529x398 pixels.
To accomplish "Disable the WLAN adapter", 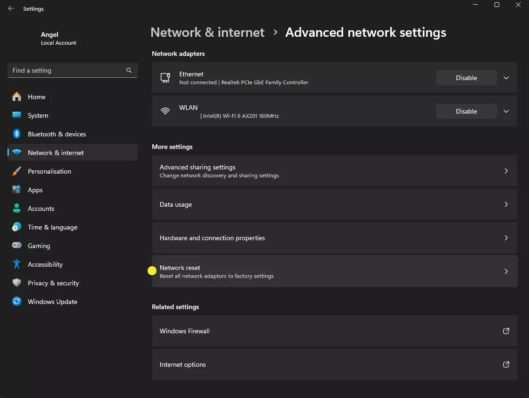I will coord(466,111).
